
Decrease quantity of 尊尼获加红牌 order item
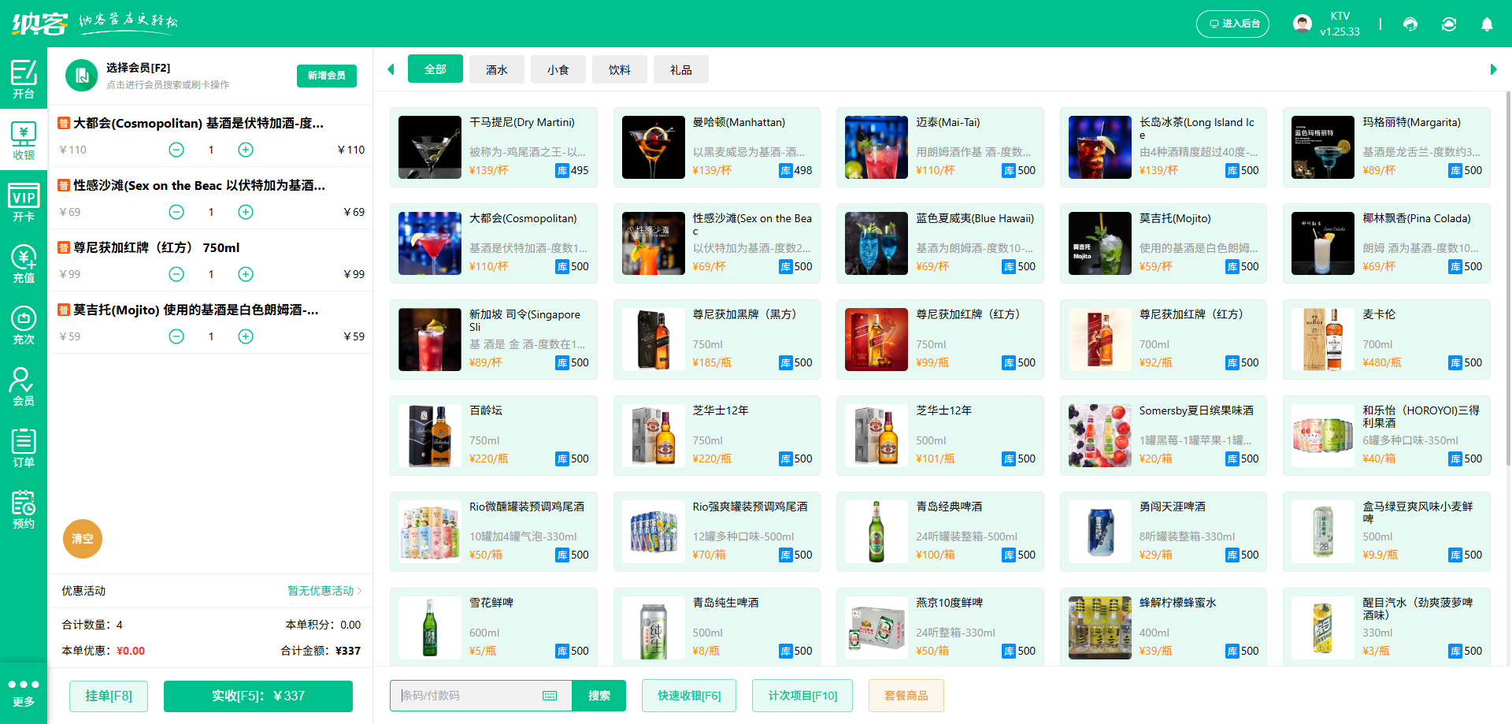pos(176,274)
